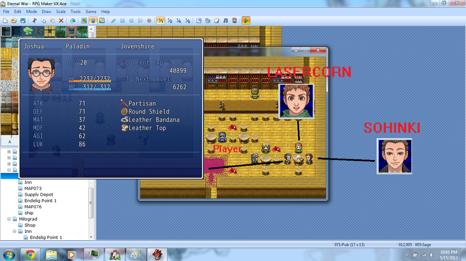Set map zoom scale to 1/1
Screen dimensions: 466x261
point(161,20)
